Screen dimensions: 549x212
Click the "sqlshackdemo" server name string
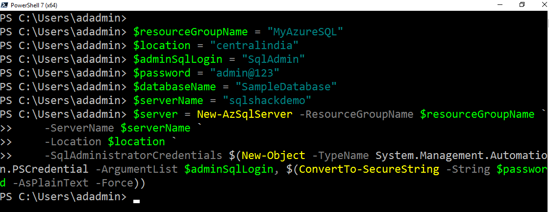267,101
